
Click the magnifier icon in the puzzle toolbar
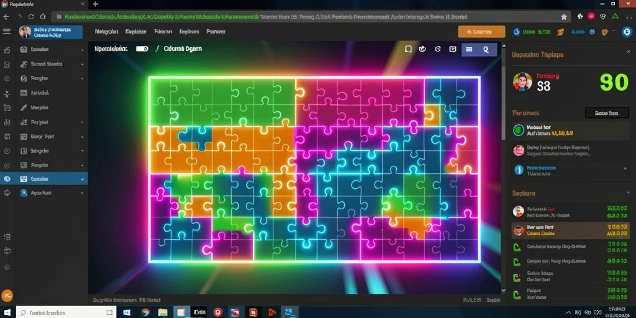click(486, 49)
